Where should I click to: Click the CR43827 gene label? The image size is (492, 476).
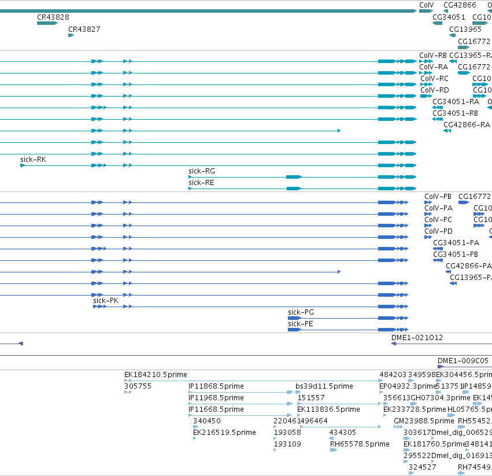tap(84, 29)
